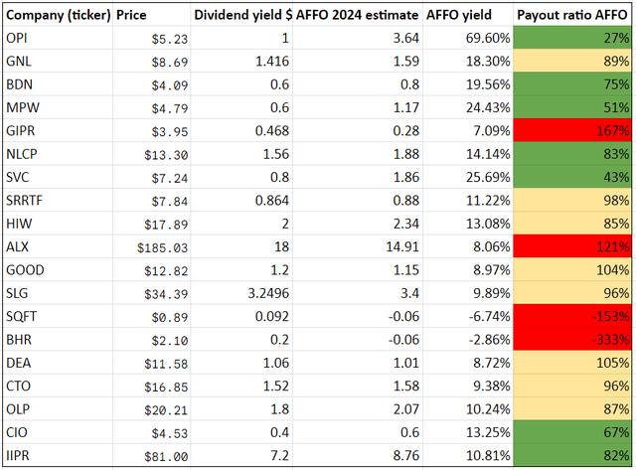This screenshot has height=470, width=636.
Task: Select the yellow 98% payout cell
Action: point(572,201)
